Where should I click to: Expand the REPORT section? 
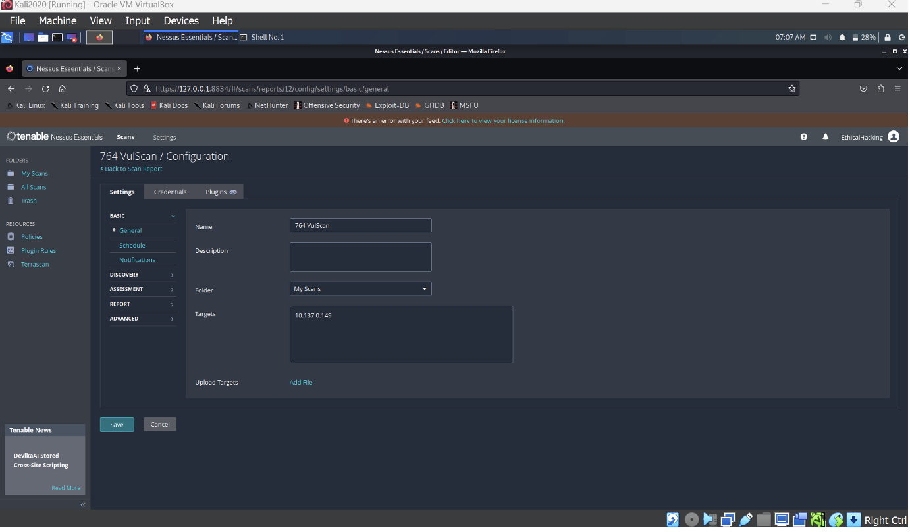(x=143, y=304)
